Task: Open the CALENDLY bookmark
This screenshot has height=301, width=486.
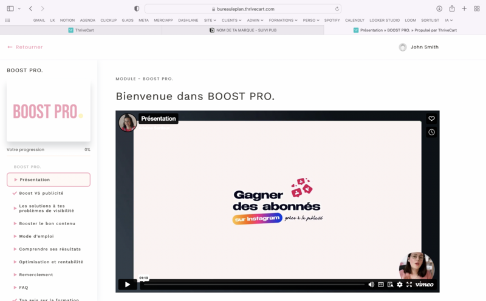Action: pyautogui.click(x=355, y=20)
